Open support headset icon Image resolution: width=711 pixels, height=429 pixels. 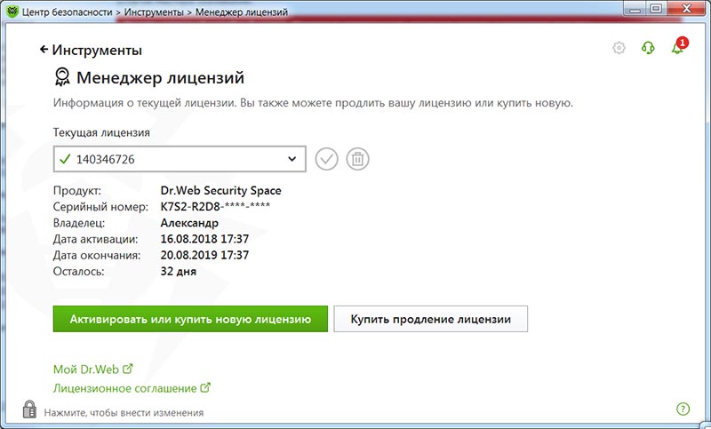point(648,48)
